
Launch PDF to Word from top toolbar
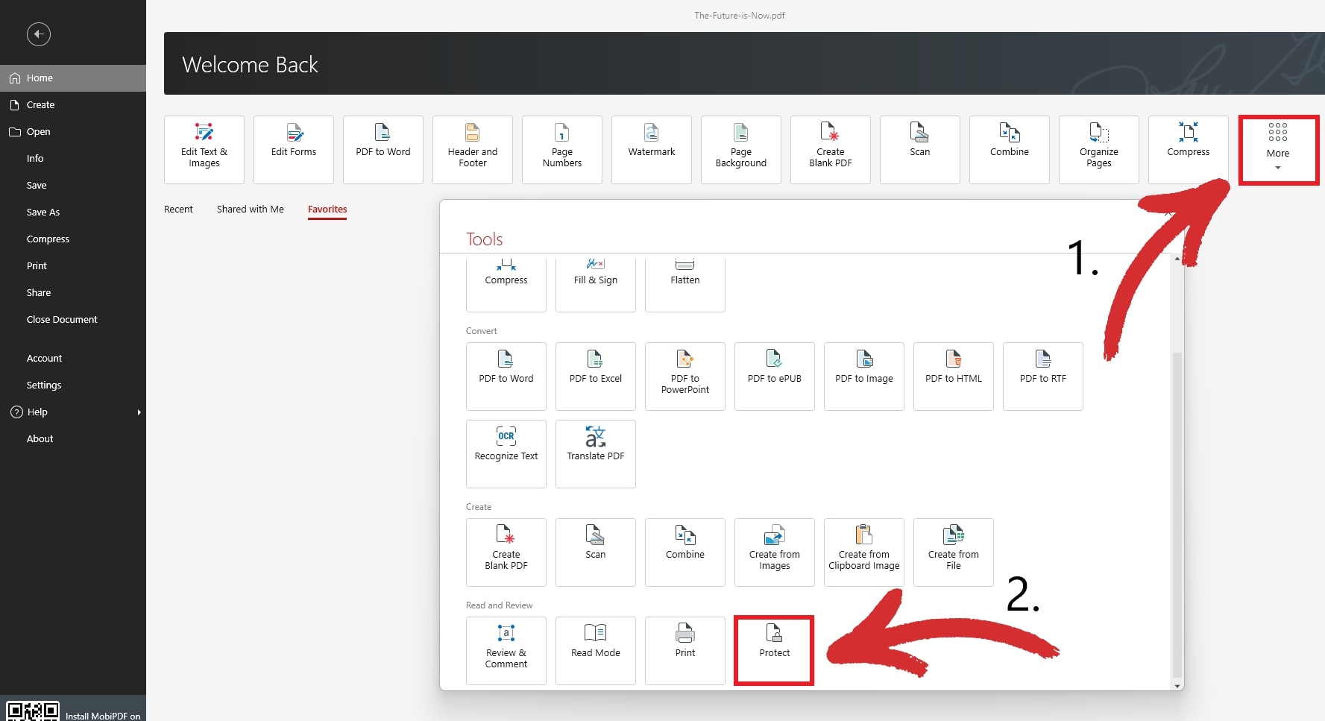(383, 149)
